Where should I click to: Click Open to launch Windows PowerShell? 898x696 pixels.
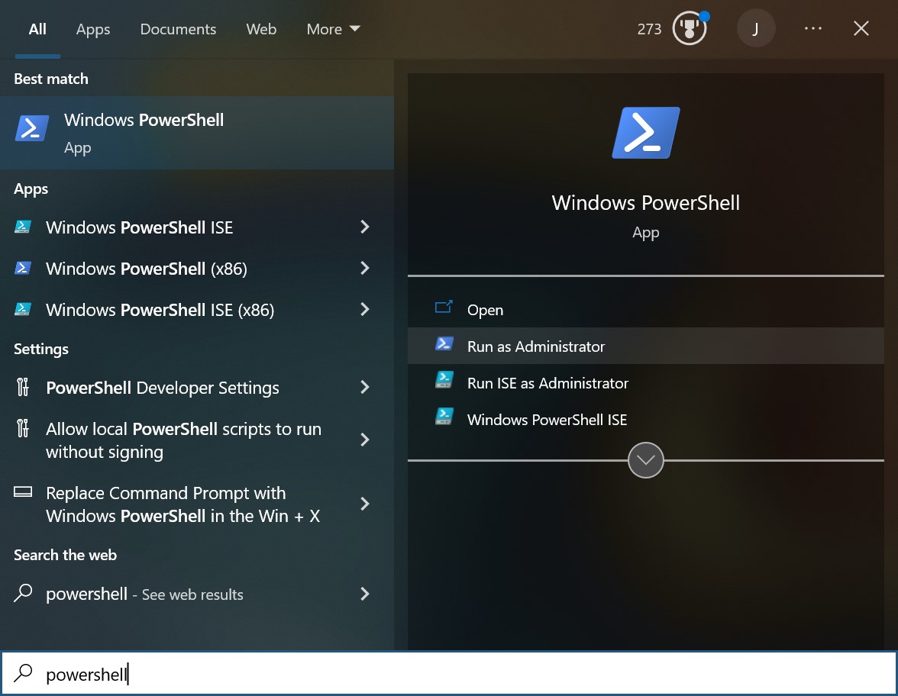tap(485, 310)
